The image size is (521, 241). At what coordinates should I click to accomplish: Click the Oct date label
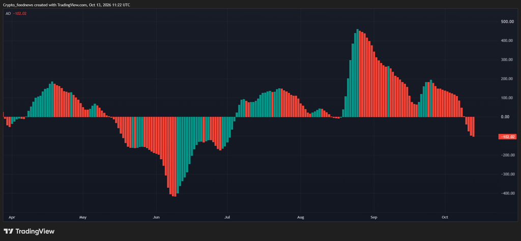445,218
